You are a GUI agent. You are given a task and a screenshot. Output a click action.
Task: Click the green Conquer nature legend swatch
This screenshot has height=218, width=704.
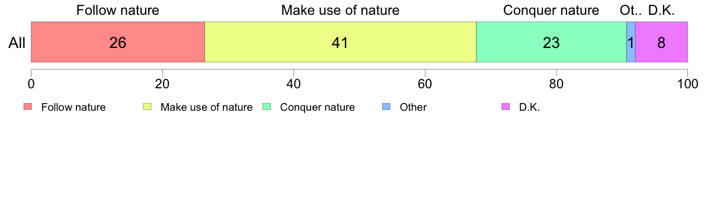tap(267, 107)
